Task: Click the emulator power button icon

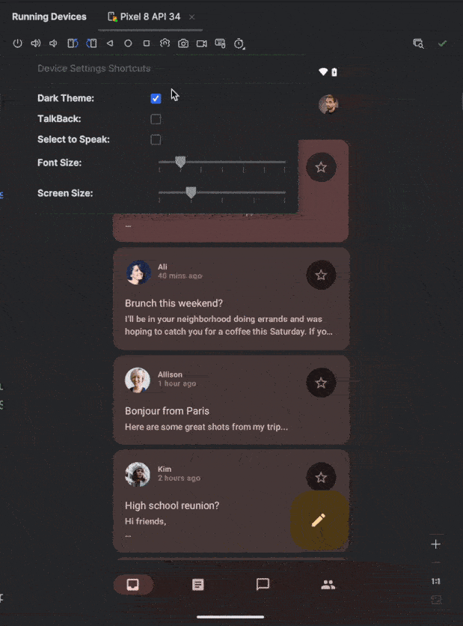Action: [x=17, y=43]
